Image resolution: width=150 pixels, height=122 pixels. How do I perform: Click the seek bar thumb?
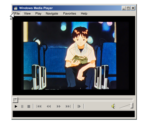point(15,100)
